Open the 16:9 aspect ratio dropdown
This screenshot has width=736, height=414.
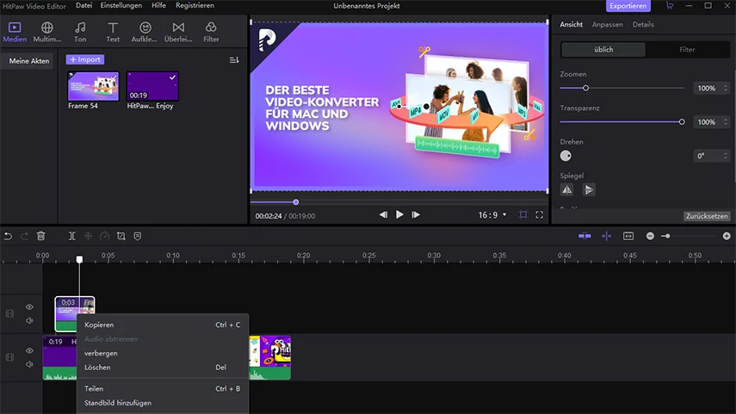tap(492, 215)
